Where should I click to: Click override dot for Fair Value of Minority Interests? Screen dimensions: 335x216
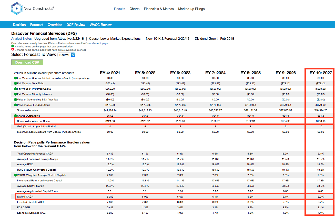pos(15,94)
